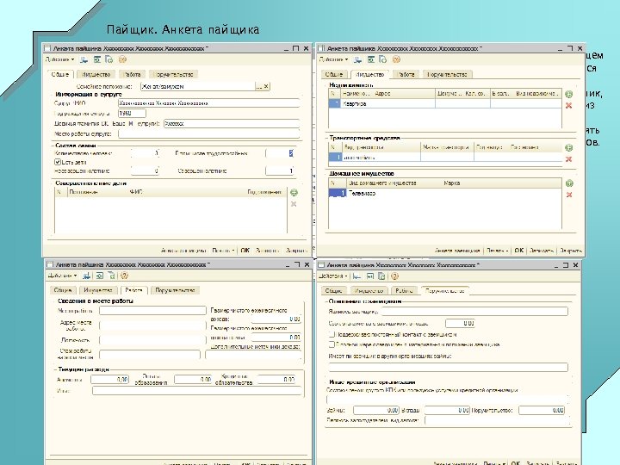Tick the постоянный контакт с заемщиком checkbox
620x465 pixels.
pyautogui.click(x=332, y=334)
